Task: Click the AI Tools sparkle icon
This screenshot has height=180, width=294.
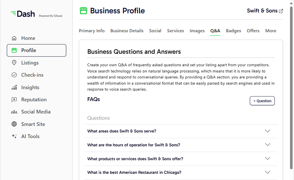Action: tap(14, 136)
